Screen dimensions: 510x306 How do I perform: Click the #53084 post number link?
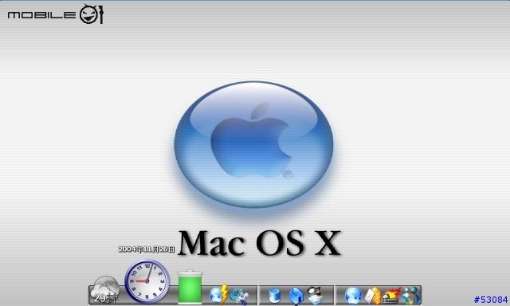coord(491,299)
